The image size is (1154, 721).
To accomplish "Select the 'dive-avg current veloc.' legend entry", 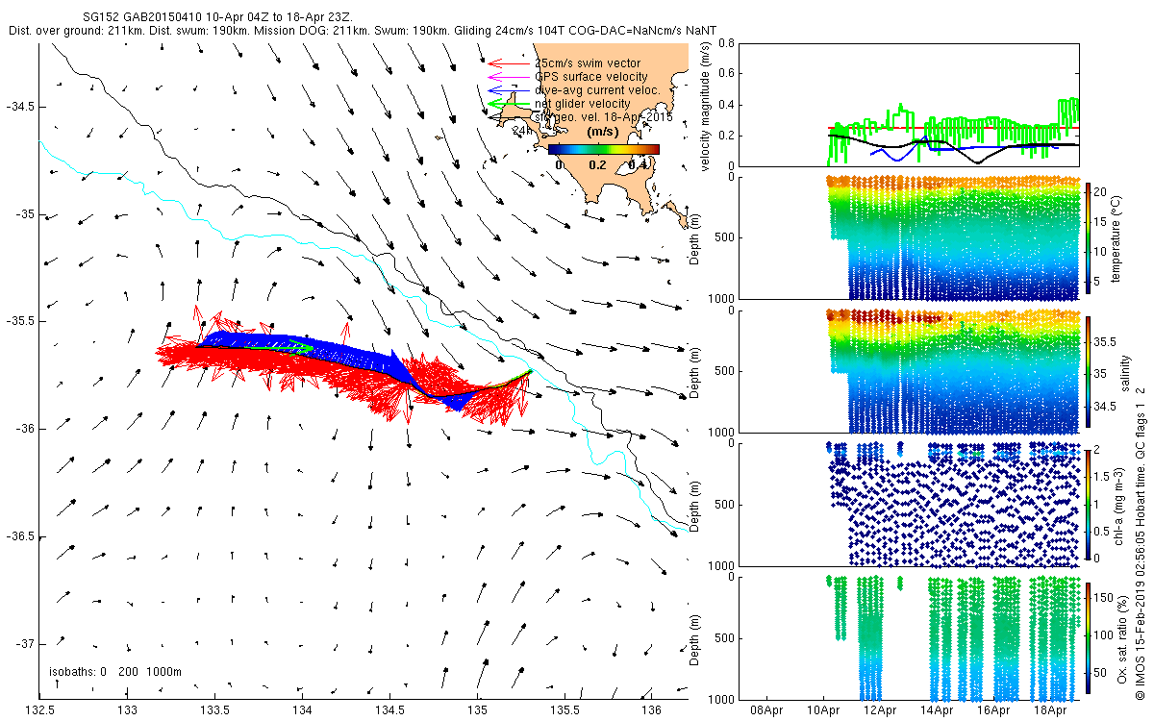I will click(x=597, y=90).
